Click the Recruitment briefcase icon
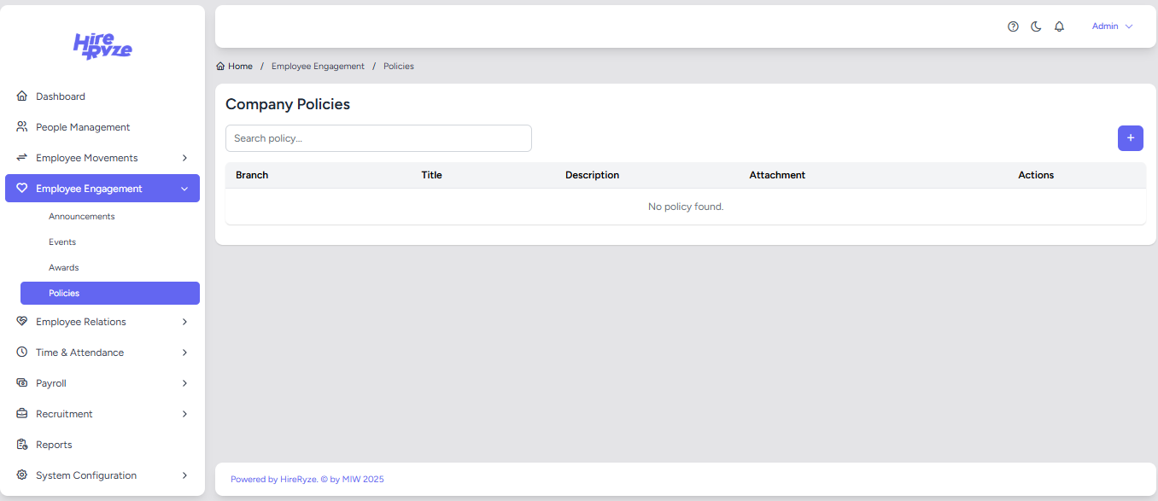Image resolution: width=1158 pixels, height=501 pixels. pyautogui.click(x=22, y=414)
